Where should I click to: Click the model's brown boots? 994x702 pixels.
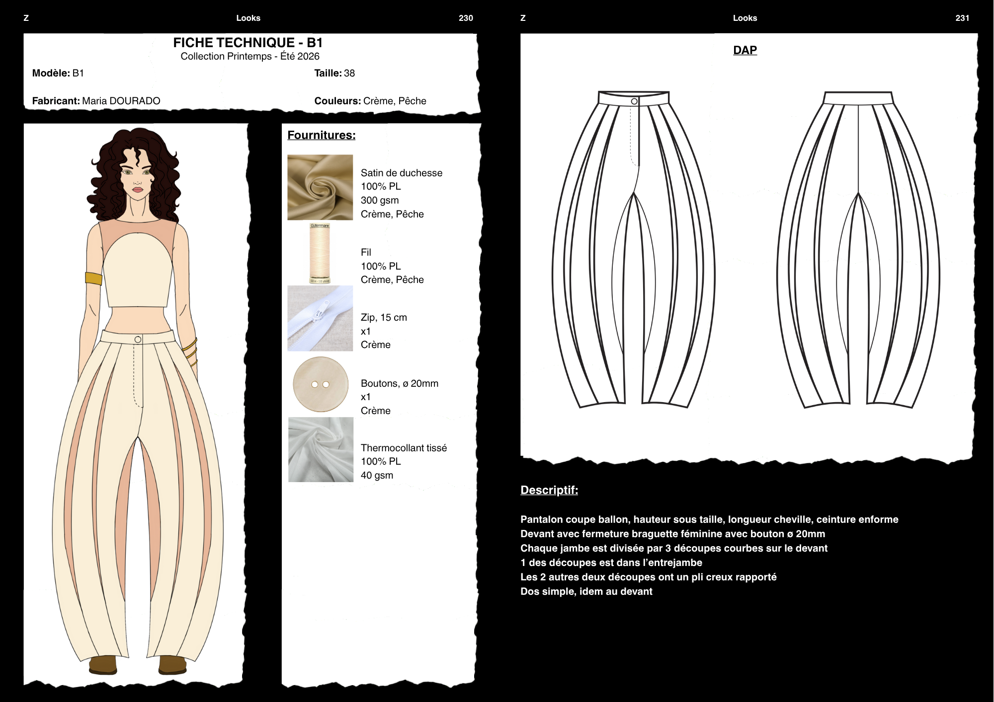point(138,665)
